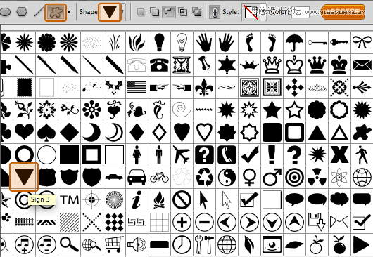Image resolution: width=373 pixels, height=257 pixels.
Task: Select the Polygon tool in options bar
Action: 22,12
